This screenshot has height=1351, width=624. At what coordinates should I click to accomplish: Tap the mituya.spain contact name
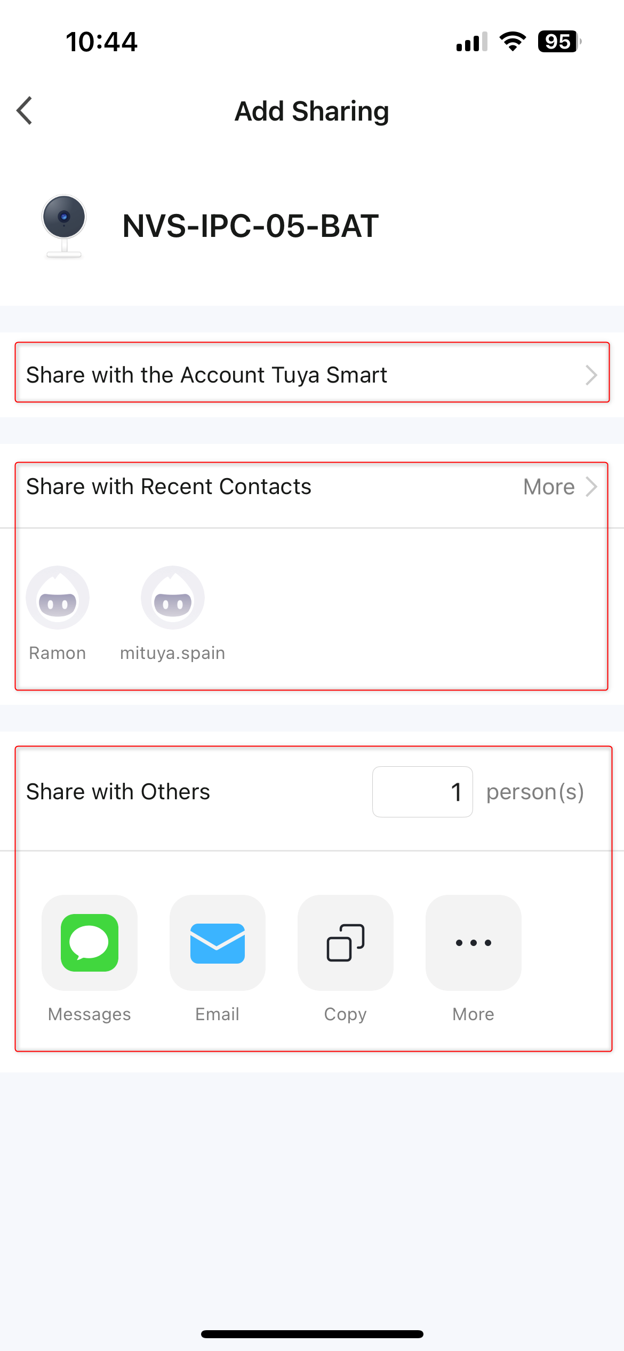(173, 654)
